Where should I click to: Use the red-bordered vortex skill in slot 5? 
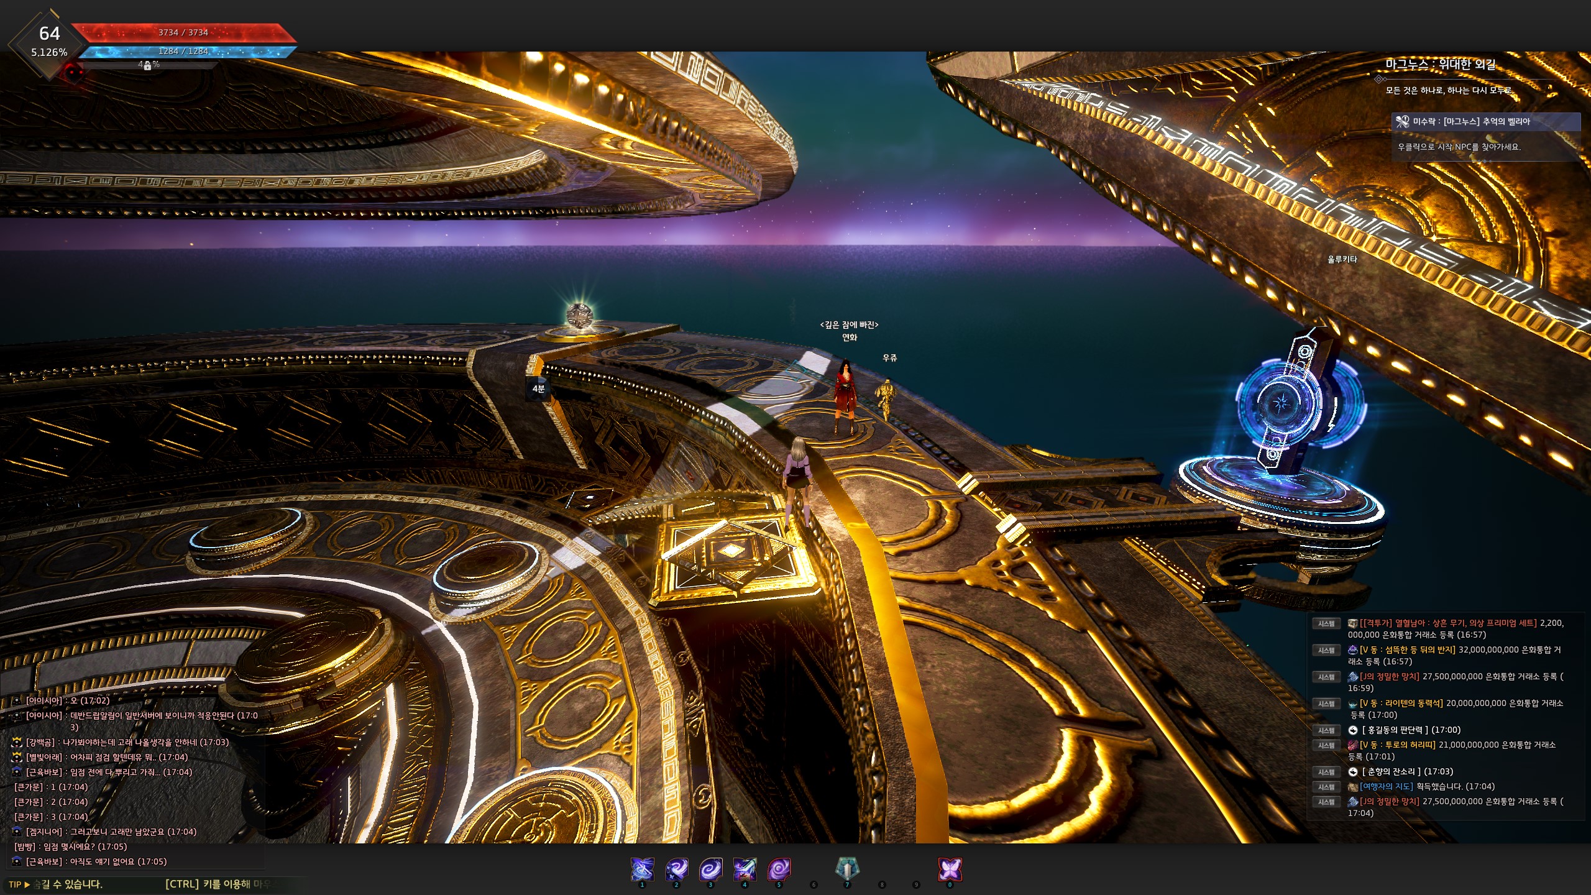click(x=779, y=869)
